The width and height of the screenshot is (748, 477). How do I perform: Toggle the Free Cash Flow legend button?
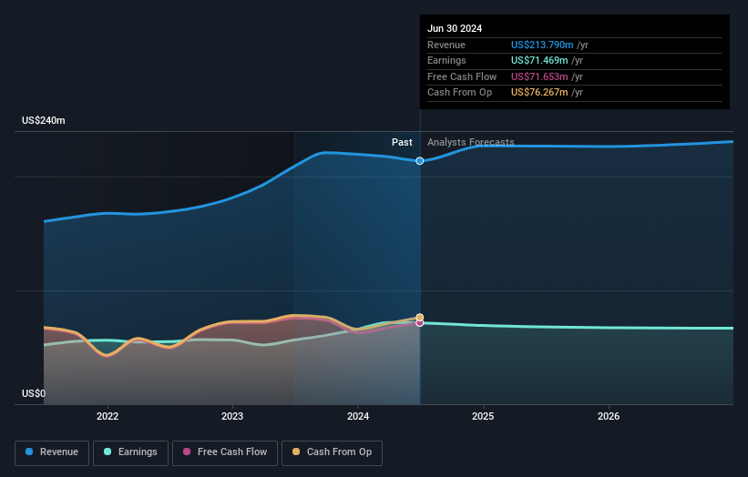tap(225, 452)
